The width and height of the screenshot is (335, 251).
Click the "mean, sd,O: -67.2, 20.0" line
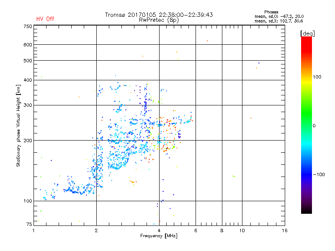click(x=279, y=16)
